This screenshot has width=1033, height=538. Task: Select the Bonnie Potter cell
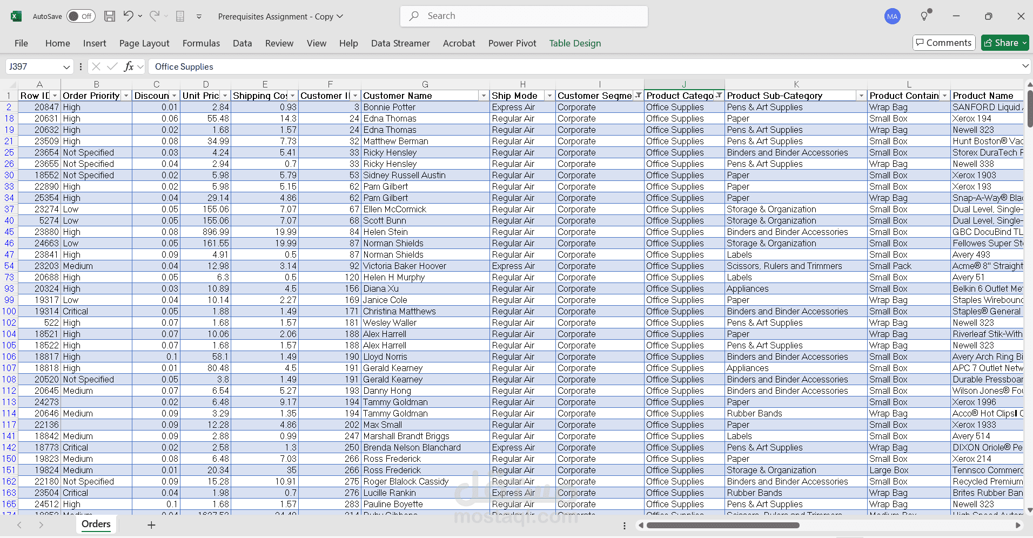pos(425,107)
